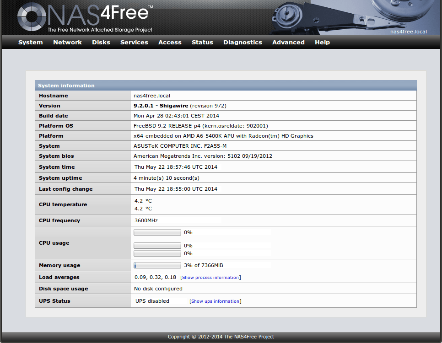This screenshot has width=442, height=343.
Task: Open the Access menu
Action: click(170, 42)
